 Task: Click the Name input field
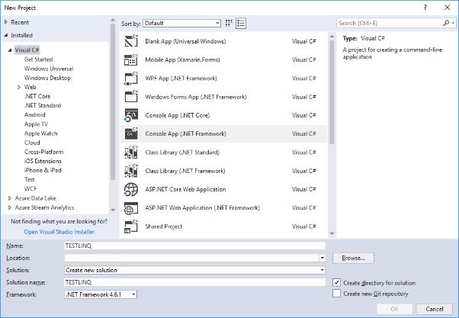tap(194, 246)
